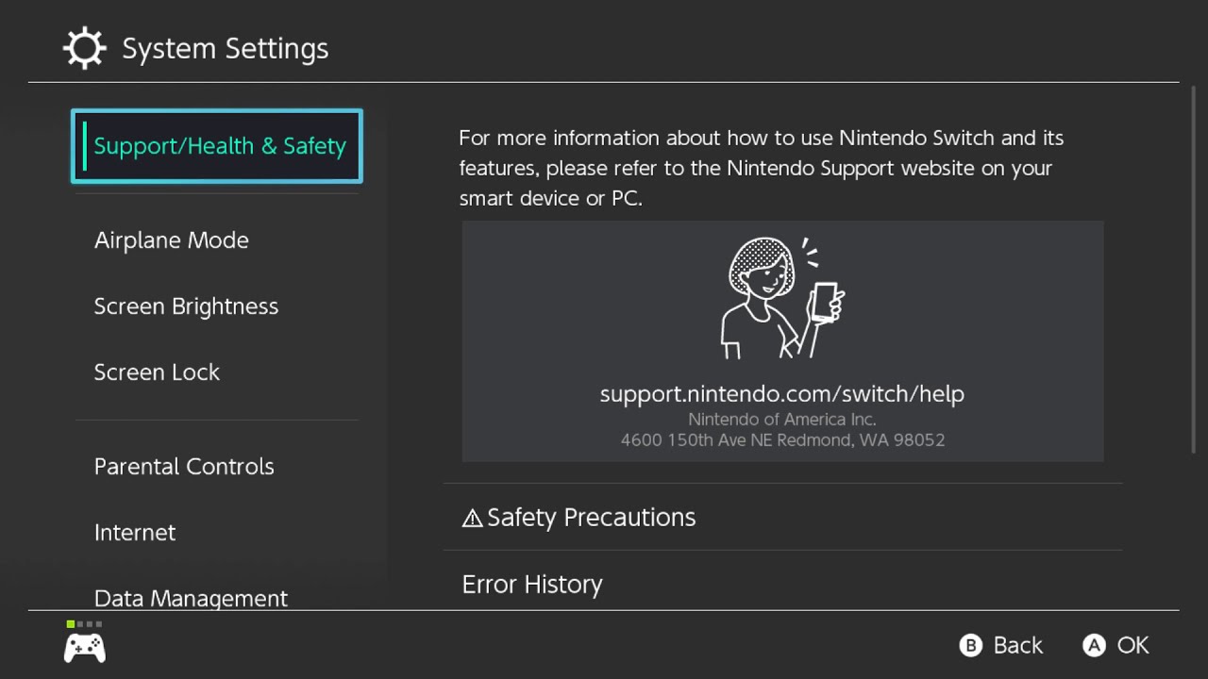Image resolution: width=1208 pixels, height=679 pixels.
Task: Click the System Settings title text
Action: click(226, 48)
